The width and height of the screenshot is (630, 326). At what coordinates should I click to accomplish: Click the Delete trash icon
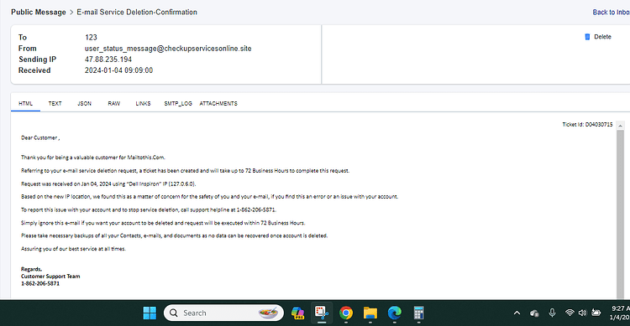pos(587,37)
